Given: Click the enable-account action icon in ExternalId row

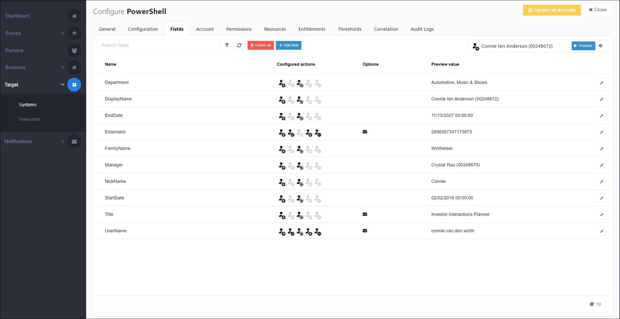Looking at the screenshot, I should pyautogui.click(x=291, y=133).
